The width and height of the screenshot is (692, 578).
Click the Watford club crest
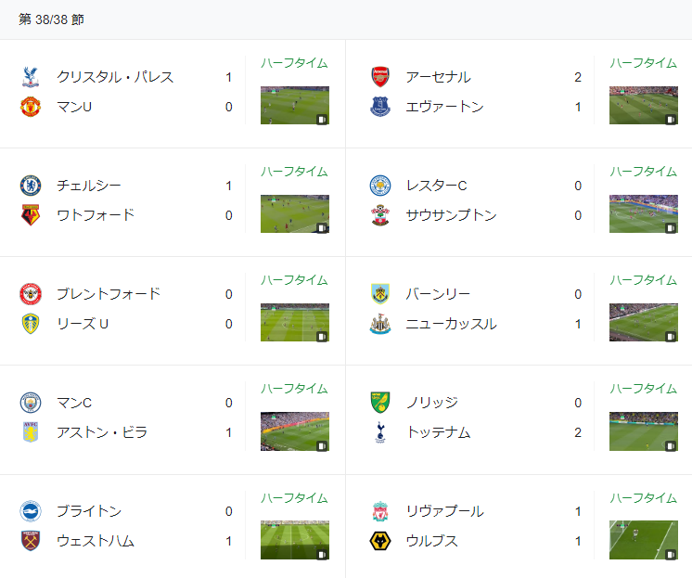pos(31,215)
